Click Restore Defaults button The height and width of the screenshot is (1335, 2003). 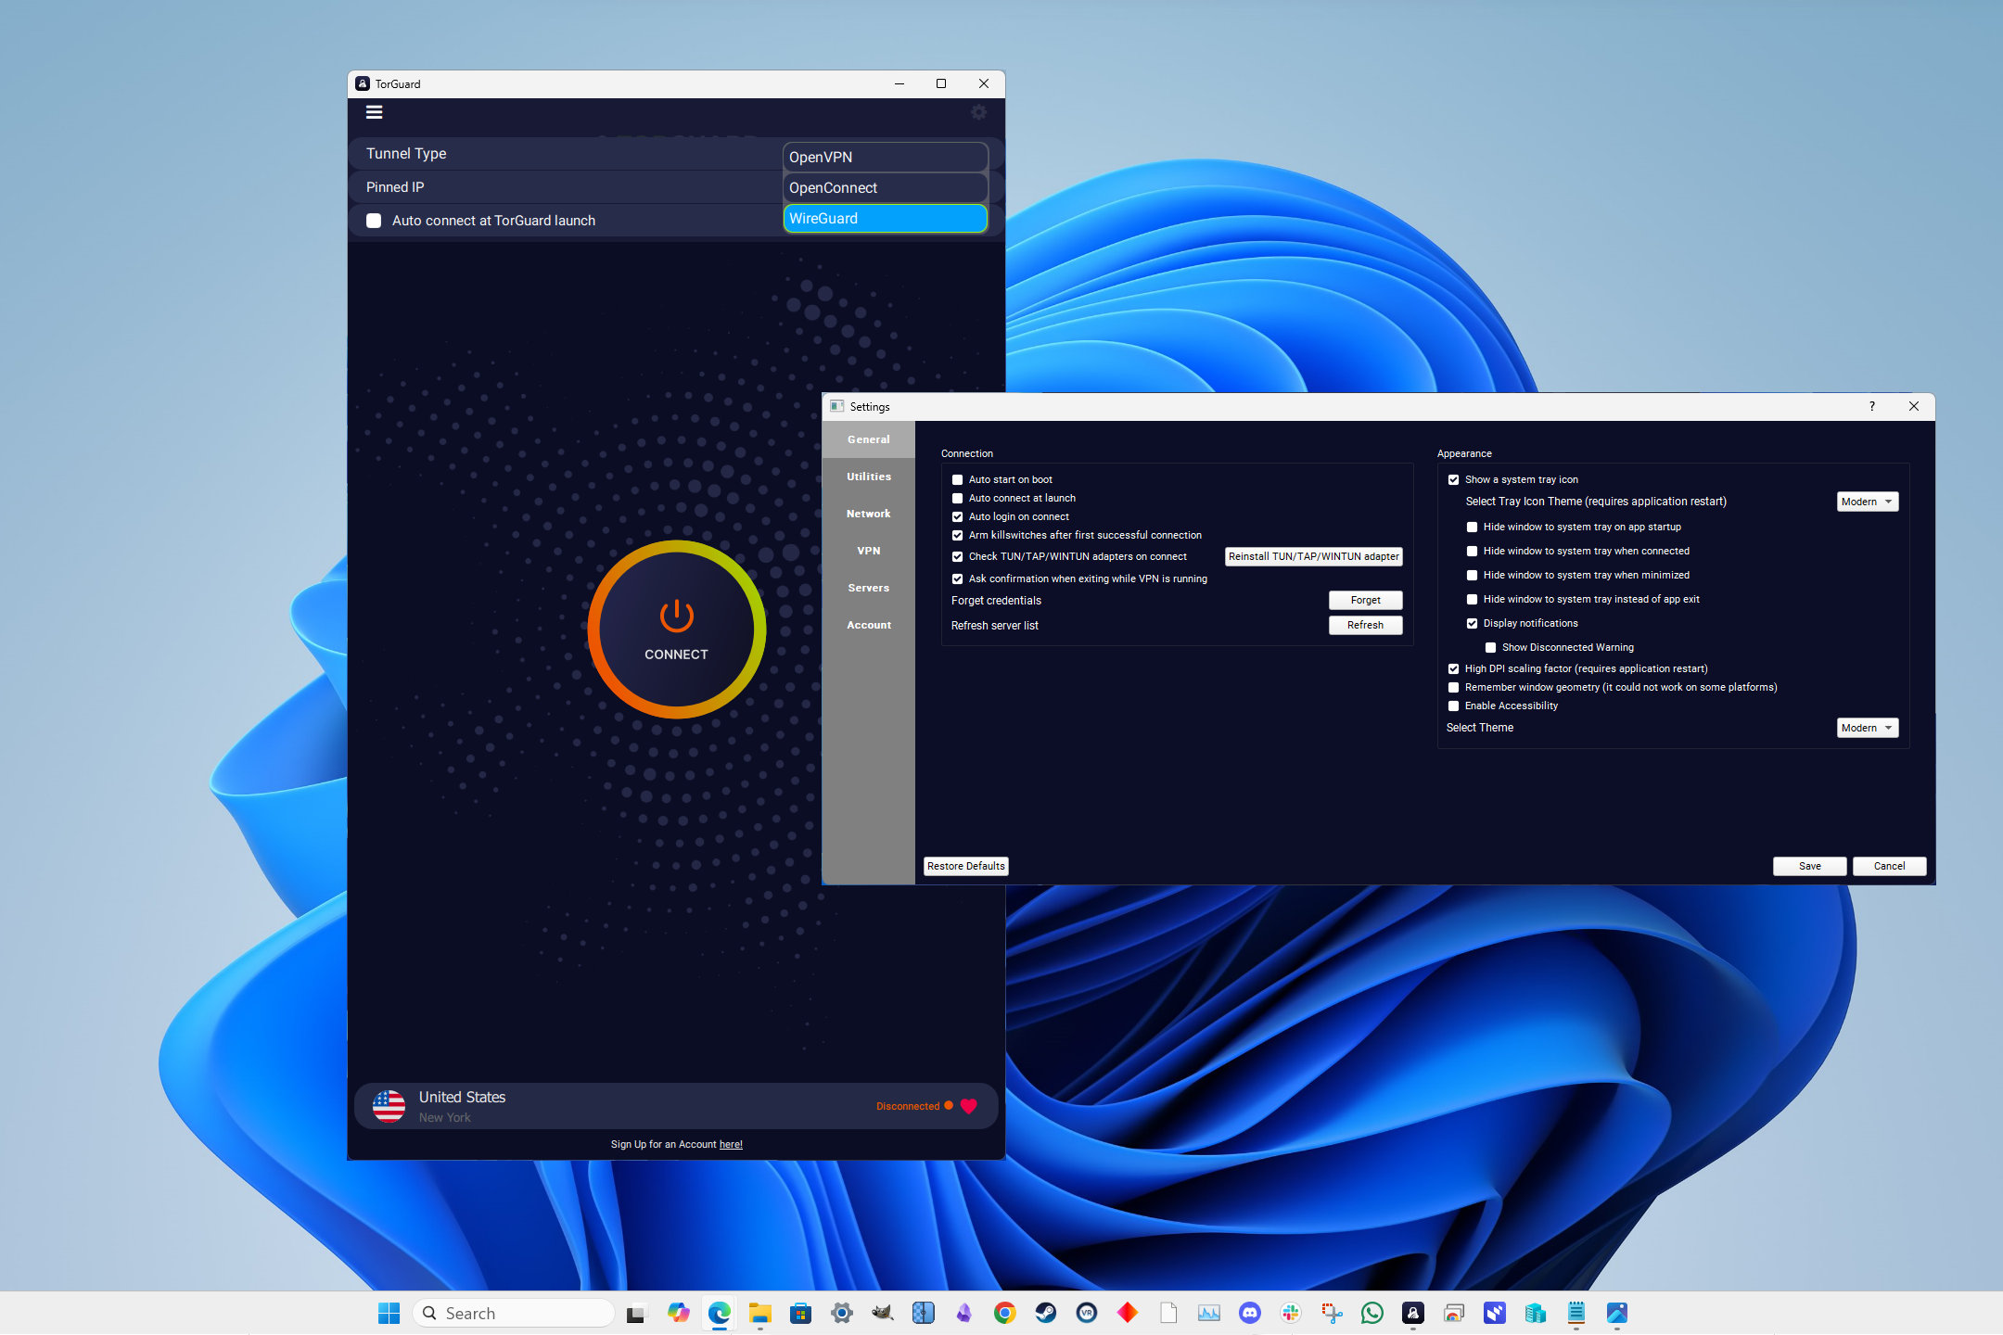pos(965,866)
